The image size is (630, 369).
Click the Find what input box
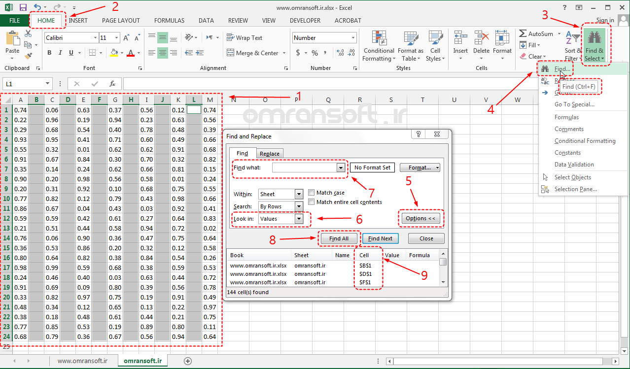(305, 168)
